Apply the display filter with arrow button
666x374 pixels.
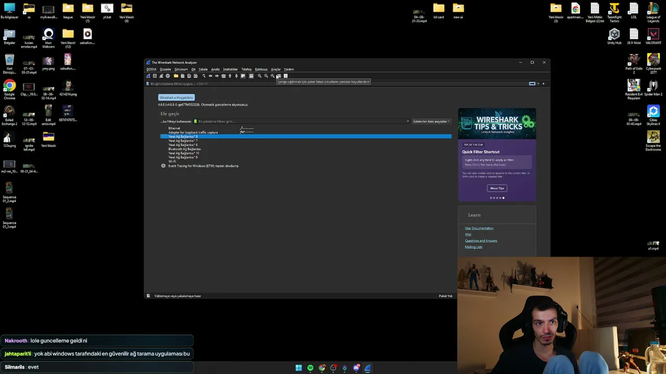[x=532, y=84]
